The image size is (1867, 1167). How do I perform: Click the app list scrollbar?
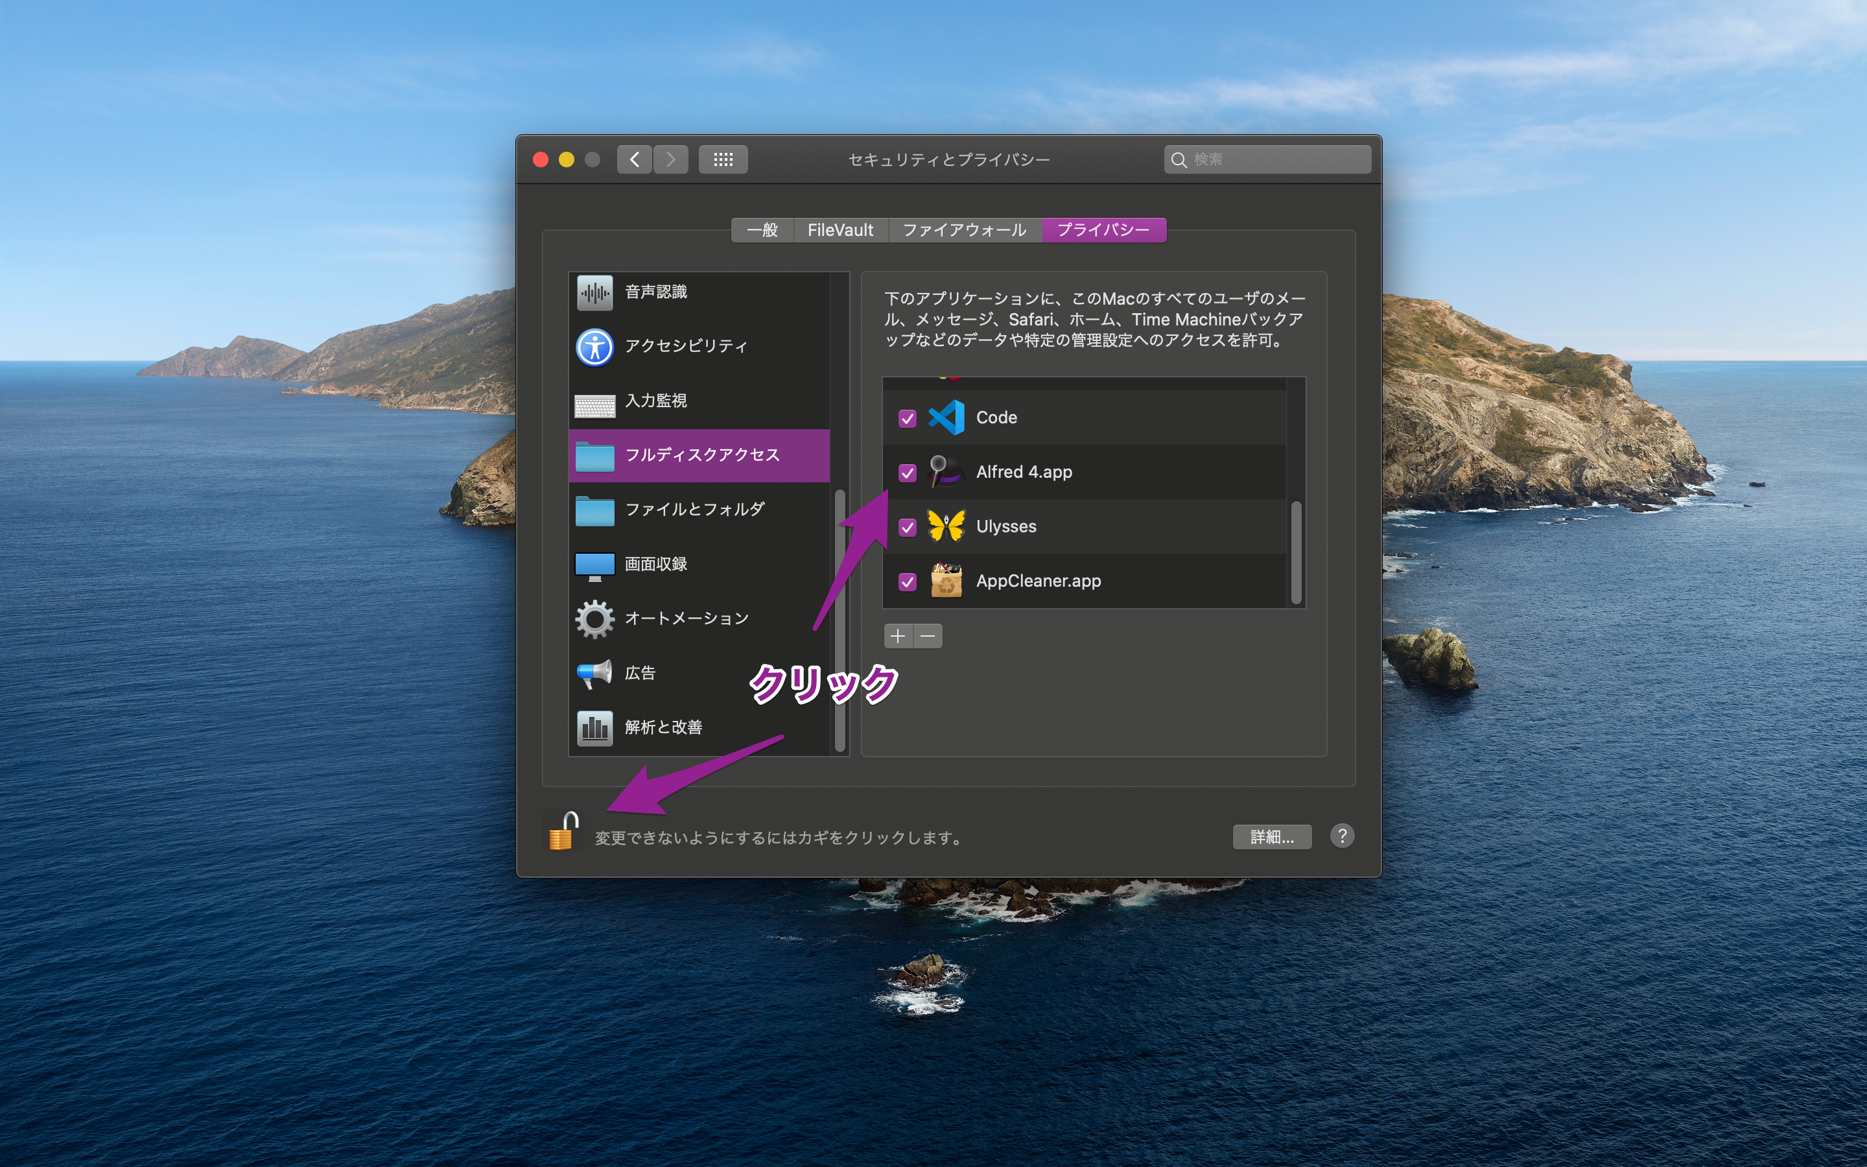pos(1296,552)
